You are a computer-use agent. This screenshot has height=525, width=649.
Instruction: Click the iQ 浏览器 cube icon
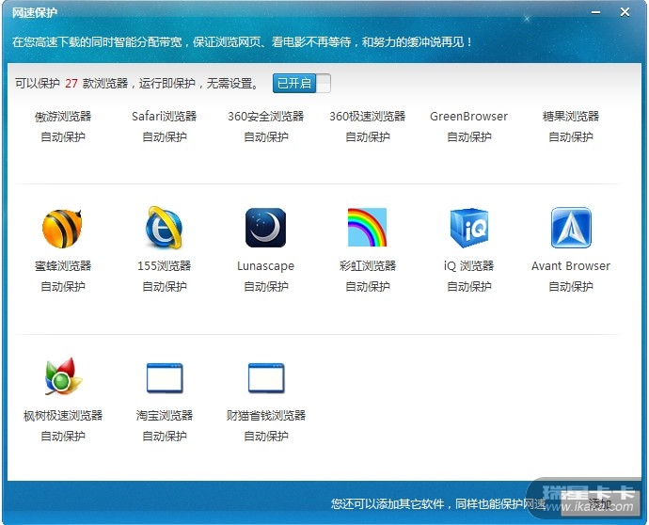click(469, 228)
